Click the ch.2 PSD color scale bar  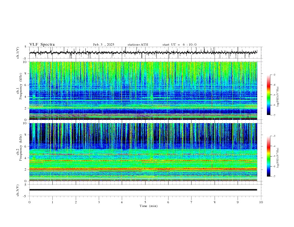click(x=268, y=156)
